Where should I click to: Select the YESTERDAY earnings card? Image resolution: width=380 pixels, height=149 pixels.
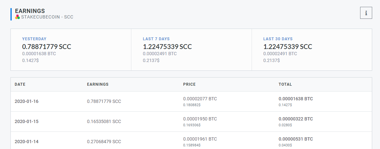click(71, 50)
